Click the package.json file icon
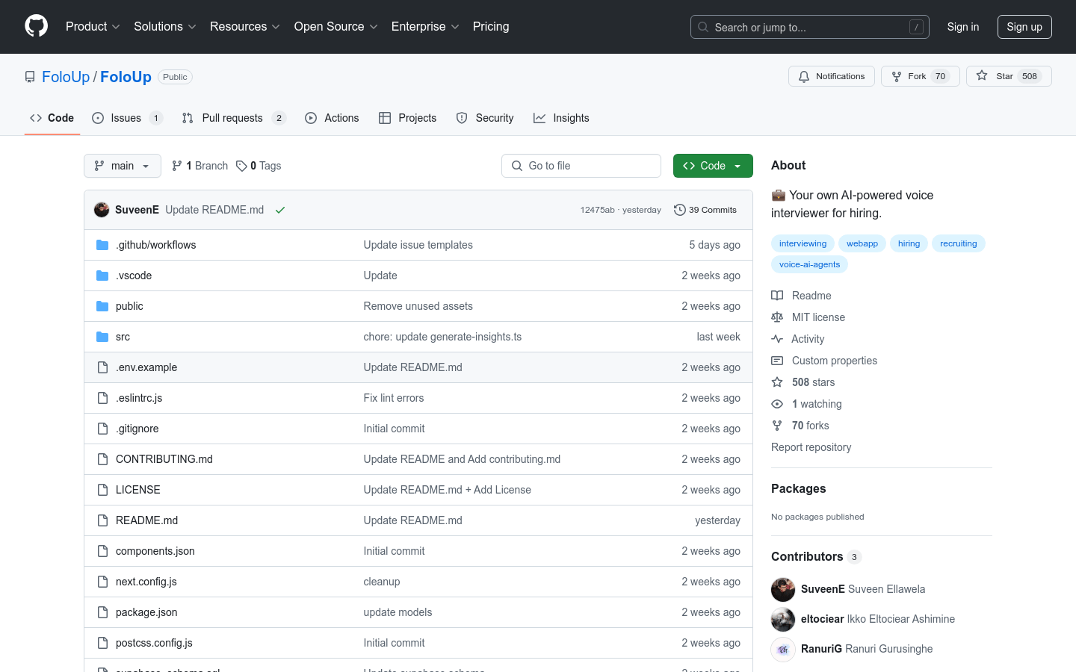 click(x=102, y=612)
